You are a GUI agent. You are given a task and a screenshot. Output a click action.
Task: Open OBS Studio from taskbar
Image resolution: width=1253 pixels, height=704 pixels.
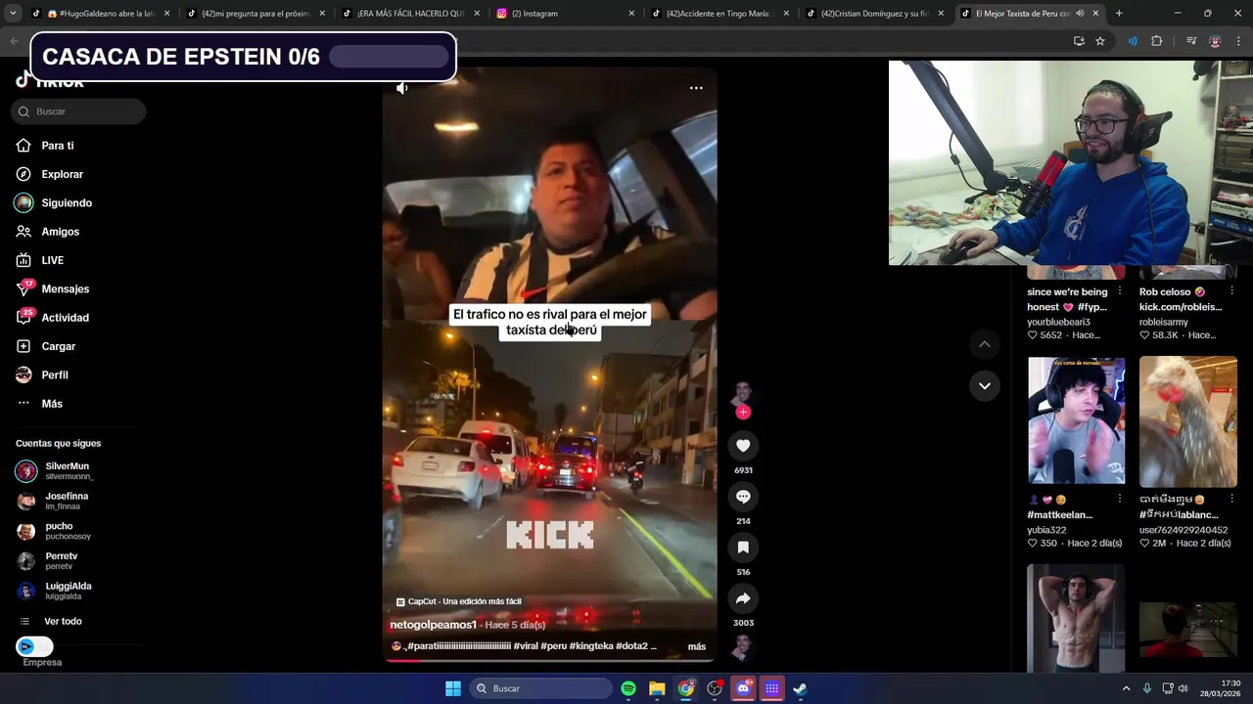[x=715, y=688]
